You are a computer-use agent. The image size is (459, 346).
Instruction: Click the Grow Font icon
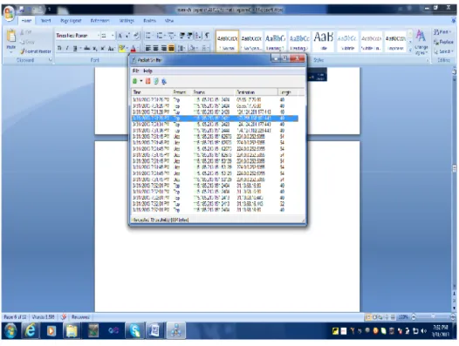point(120,36)
